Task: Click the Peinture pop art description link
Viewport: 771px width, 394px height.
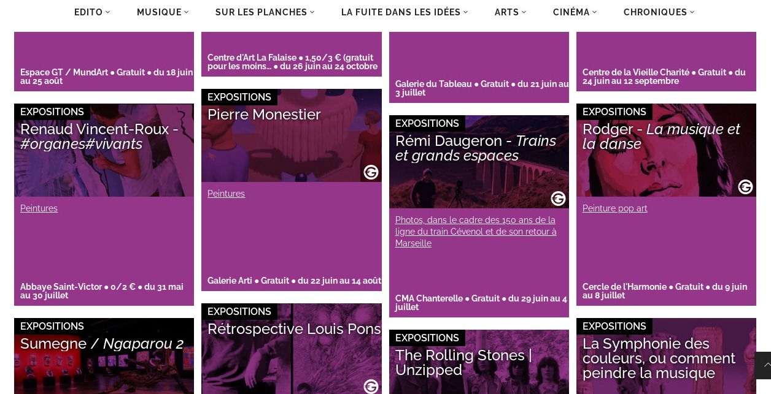Action: (x=614, y=208)
